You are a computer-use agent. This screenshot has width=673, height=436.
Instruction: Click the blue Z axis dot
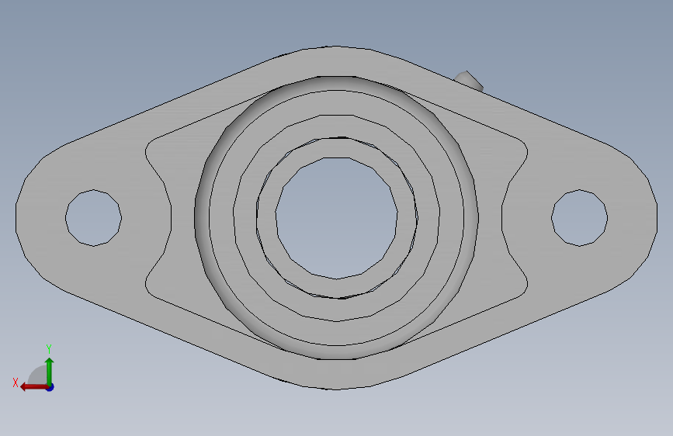[x=50, y=387]
